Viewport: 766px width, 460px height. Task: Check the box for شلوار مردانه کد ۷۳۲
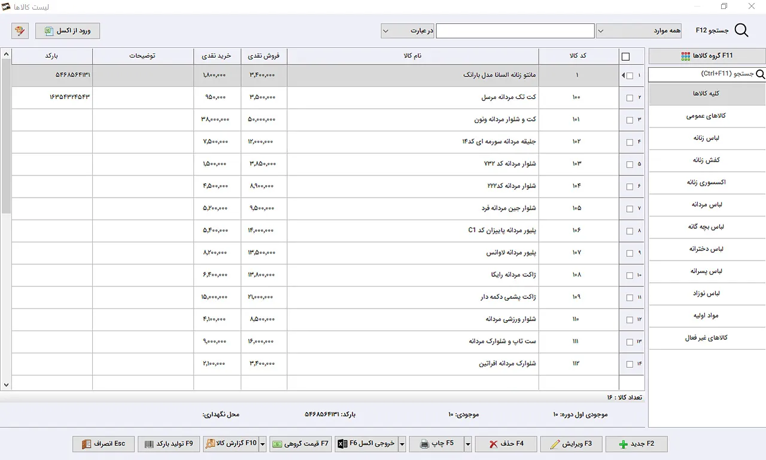(630, 164)
